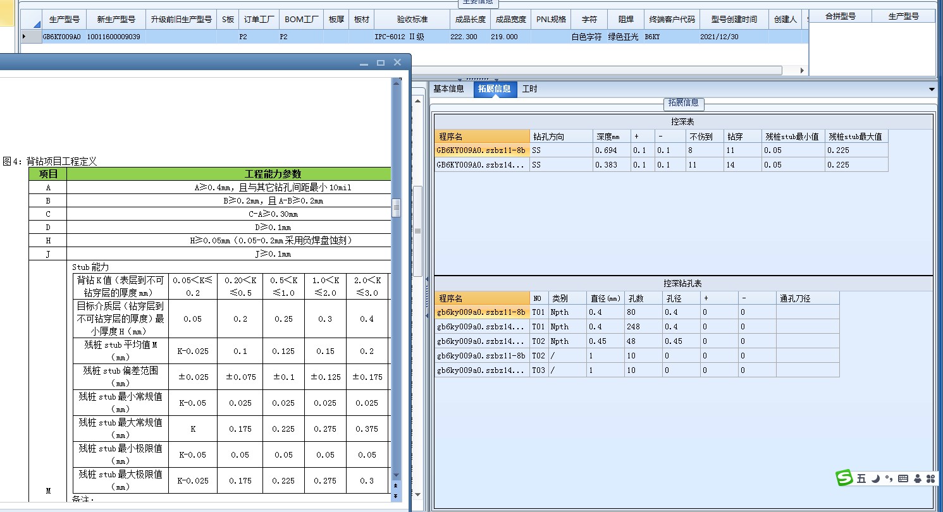Screen dimensions: 943x512
Task: Click the 成品长度 column header
Action: (470, 20)
